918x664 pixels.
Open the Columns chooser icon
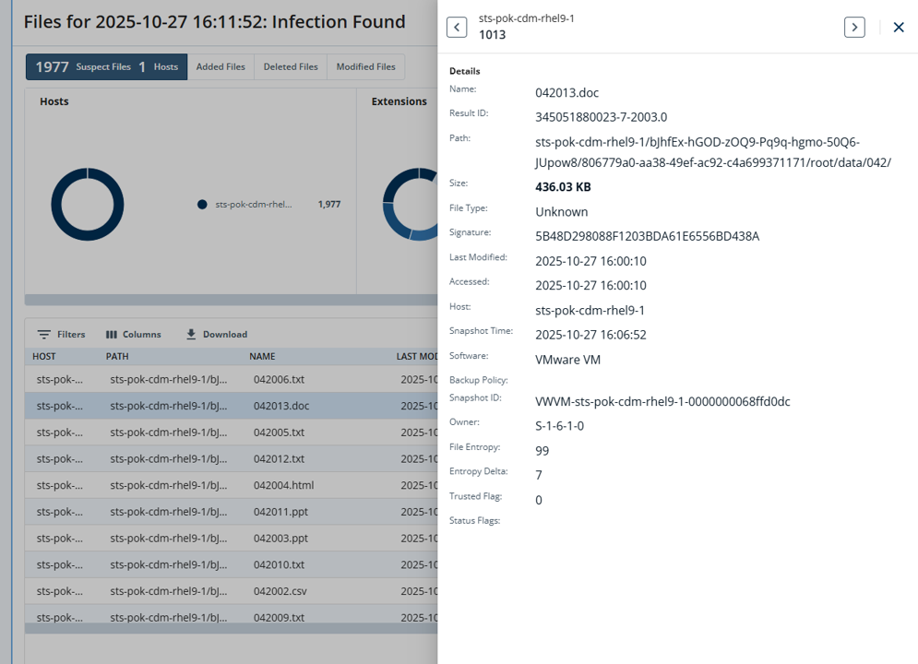112,335
